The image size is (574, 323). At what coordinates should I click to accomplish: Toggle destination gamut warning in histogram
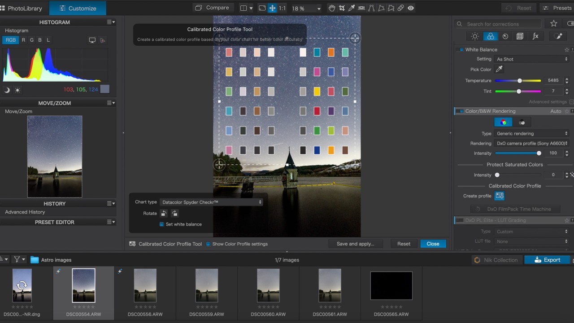[x=103, y=40]
